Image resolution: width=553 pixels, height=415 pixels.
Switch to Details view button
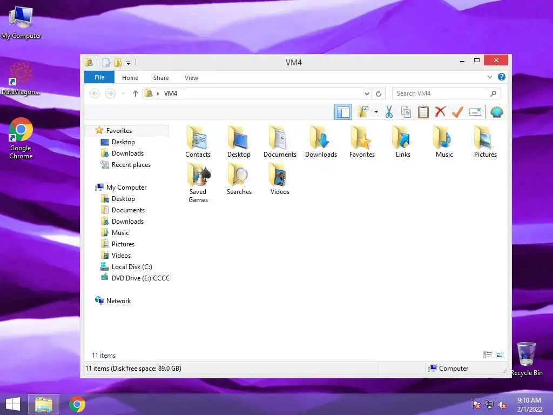(x=488, y=355)
